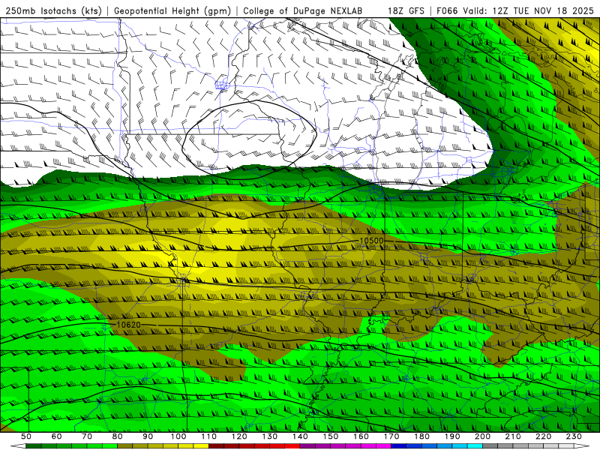Click the 100 tick label on color scale
The height and width of the screenshot is (450, 600).
[178, 436]
